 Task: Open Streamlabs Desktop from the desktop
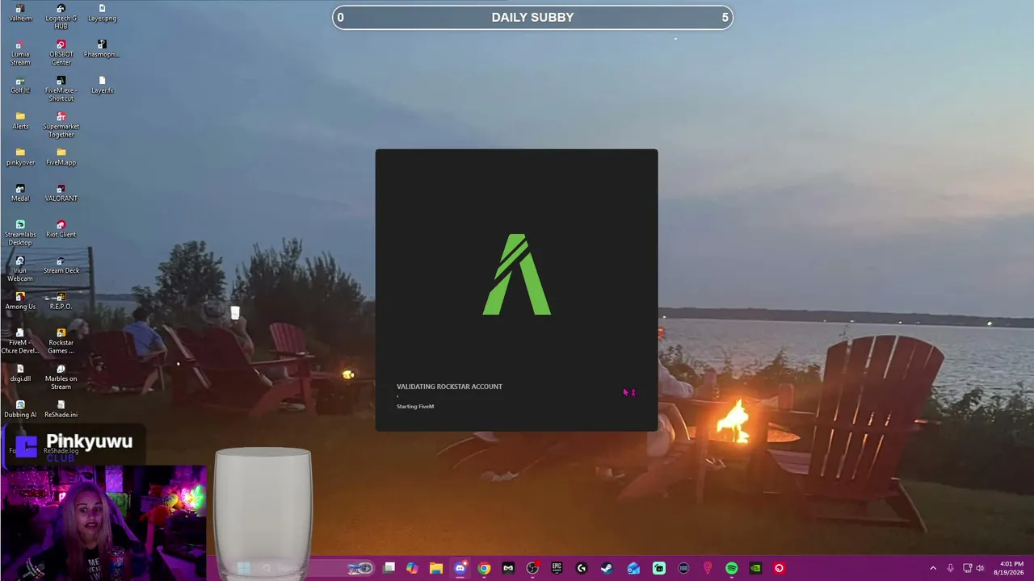pos(20,232)
